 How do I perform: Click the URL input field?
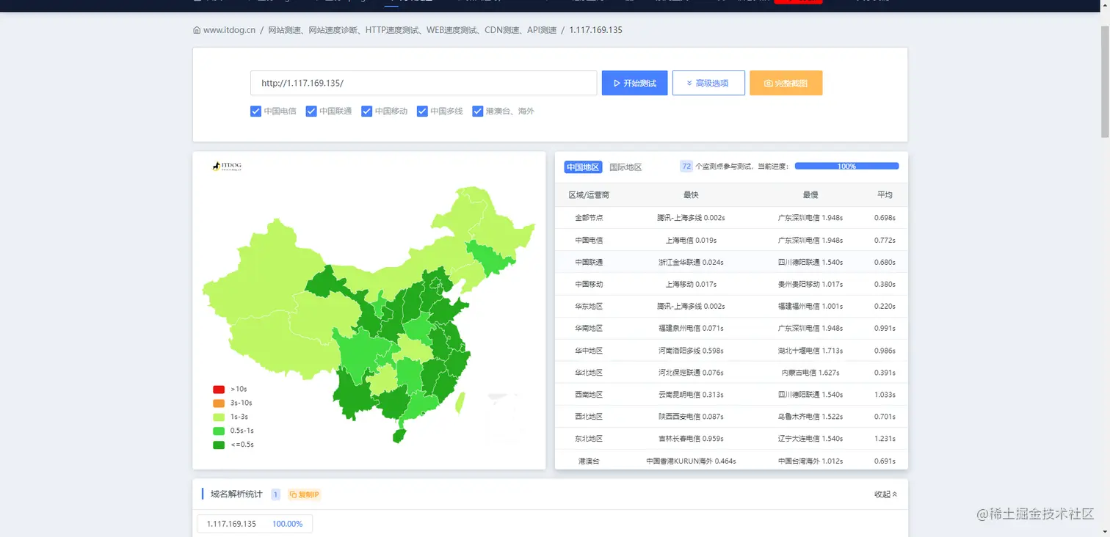click(424, 83)
